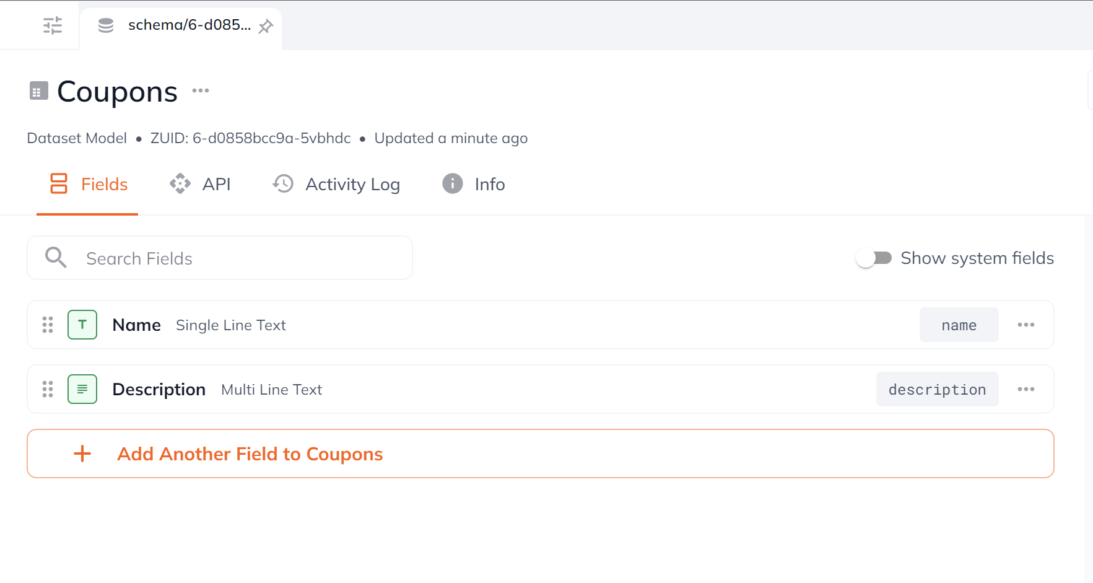The width and height of the screenshot is (1093, 583).
Task: Click the API tab icon
Action: click(x=180, y=184)
